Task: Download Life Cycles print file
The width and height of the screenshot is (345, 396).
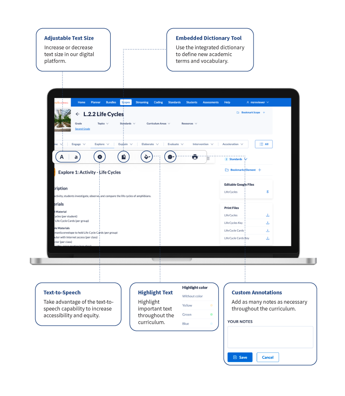Action: pos(268,215)
